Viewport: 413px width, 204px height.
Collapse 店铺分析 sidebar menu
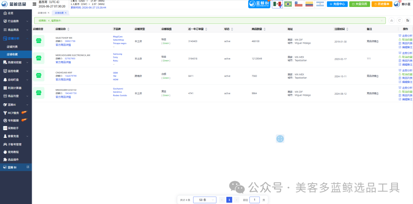coord(16,39)
